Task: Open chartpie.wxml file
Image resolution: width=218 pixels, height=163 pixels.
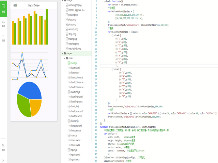Action: pos(75,111)
